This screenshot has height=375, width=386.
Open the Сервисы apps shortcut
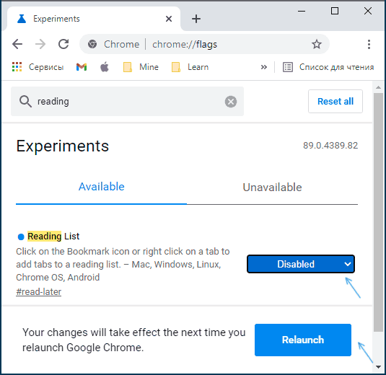(x=38, y=67)
